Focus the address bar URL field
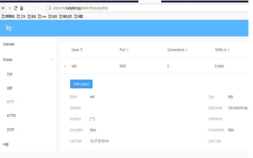Viewport: 253px width, 158px height. click(147, 8)
